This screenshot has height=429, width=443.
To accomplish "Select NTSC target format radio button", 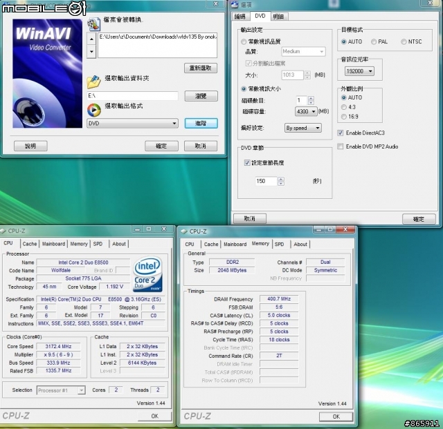I will [404, 41].
